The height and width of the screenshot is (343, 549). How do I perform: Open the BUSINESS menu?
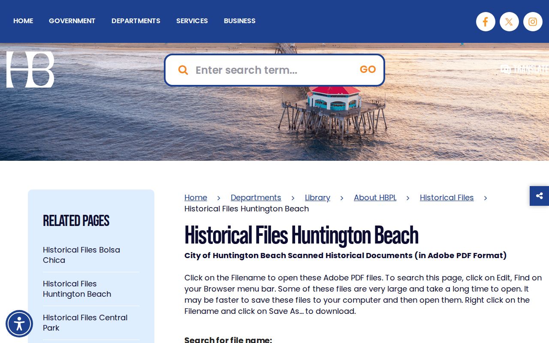(x=240, y=21)
